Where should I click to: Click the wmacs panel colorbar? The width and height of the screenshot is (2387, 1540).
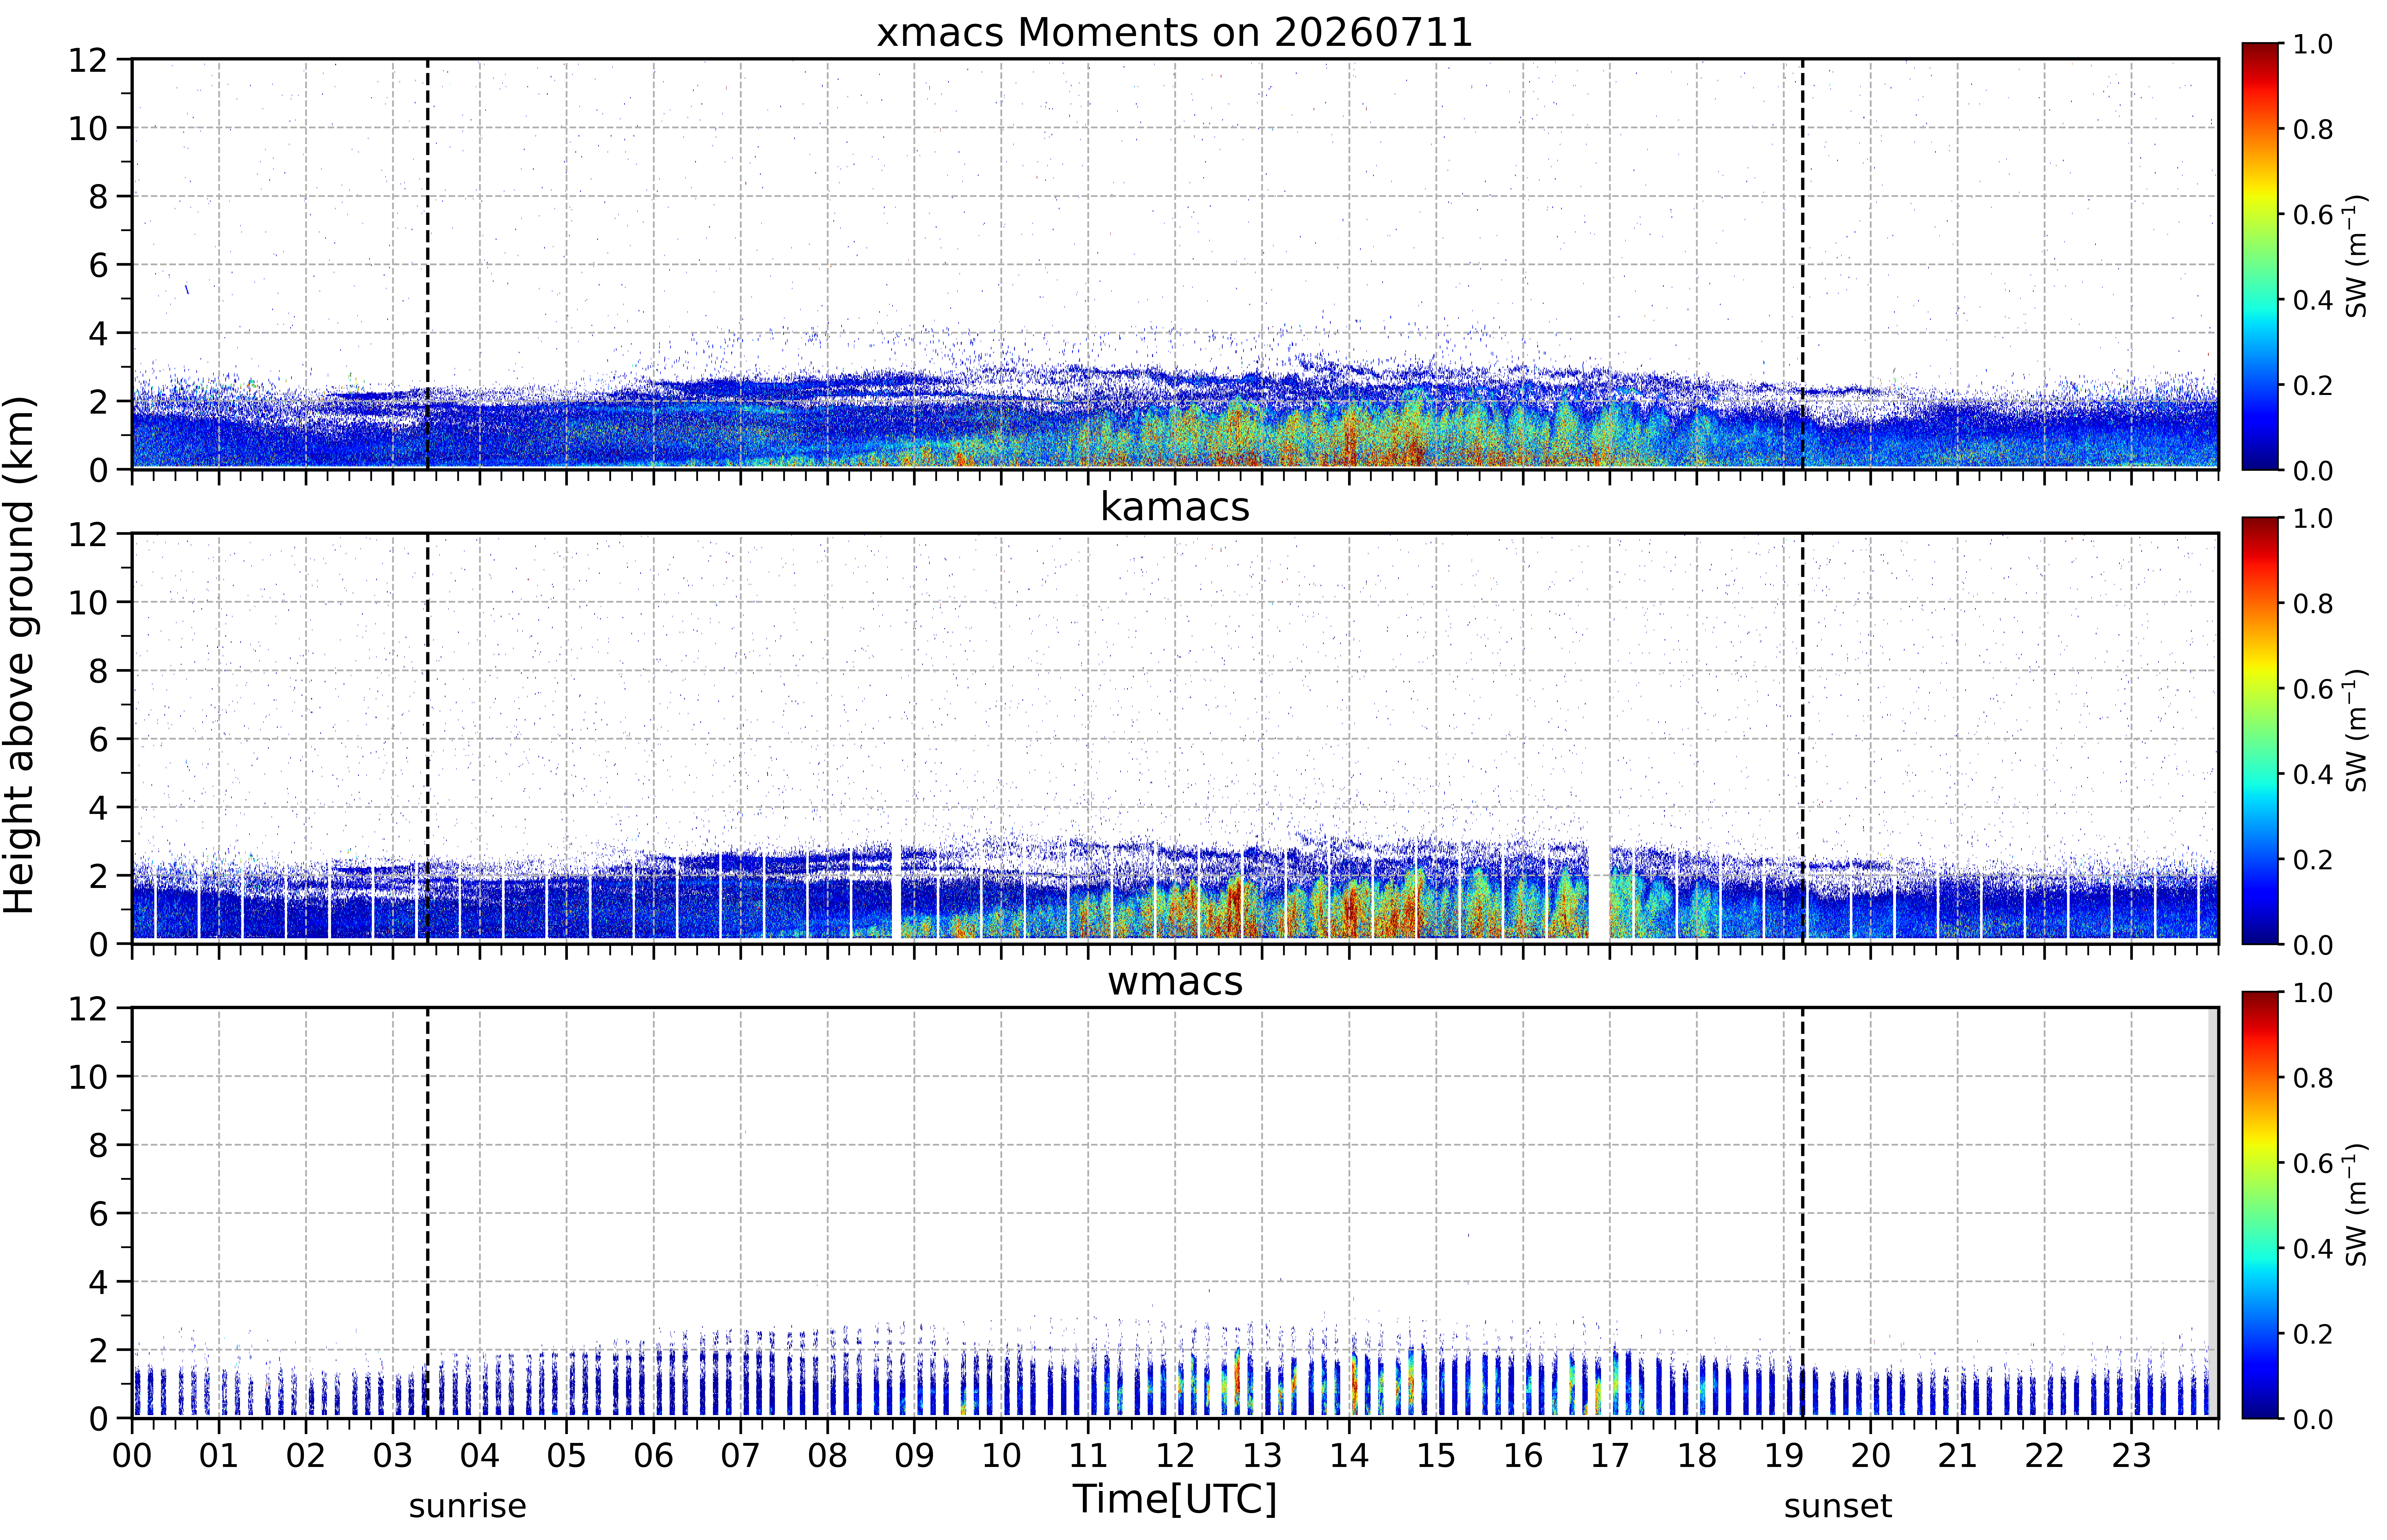pyautogui.click(x=2260, y=1205)
